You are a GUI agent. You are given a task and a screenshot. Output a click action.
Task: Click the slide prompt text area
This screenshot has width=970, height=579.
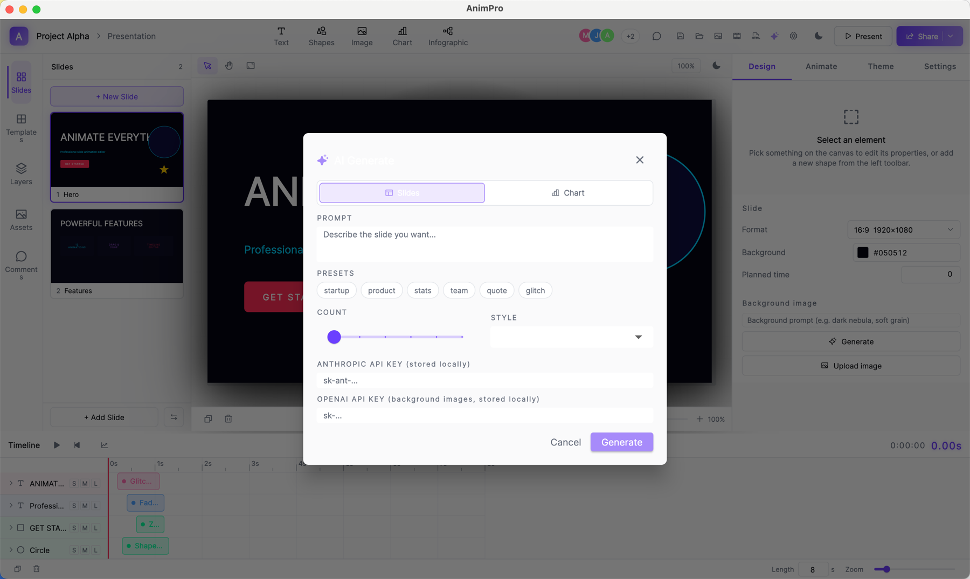tap(485, 244)
